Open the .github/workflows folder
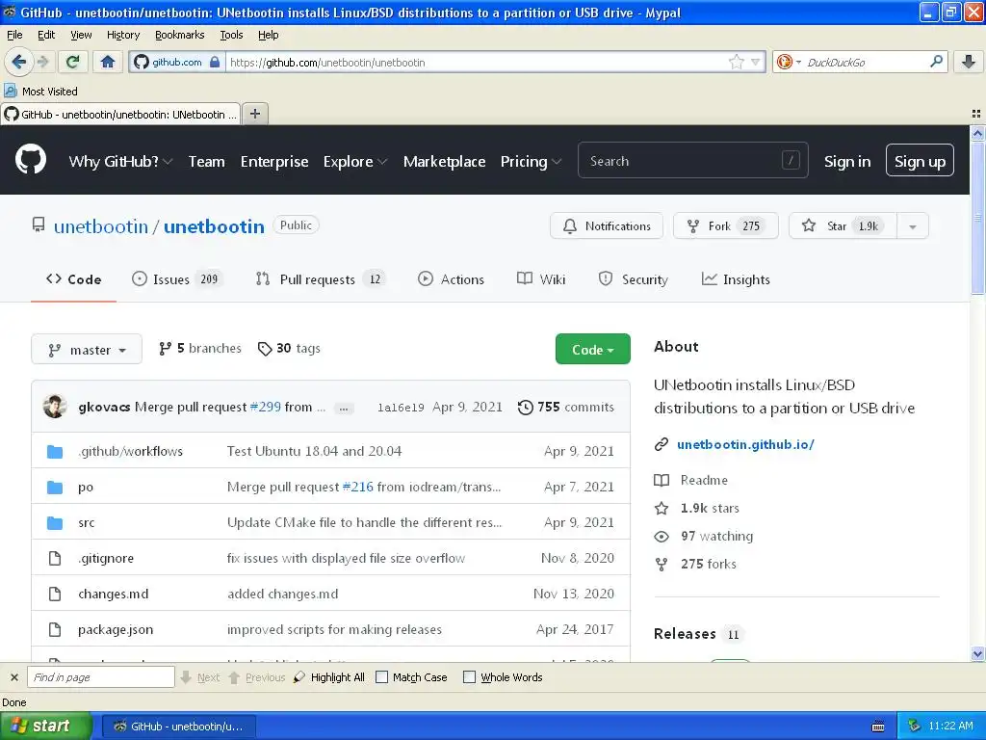Viewport: 986px width, 740px height. [x=130, y=451]
